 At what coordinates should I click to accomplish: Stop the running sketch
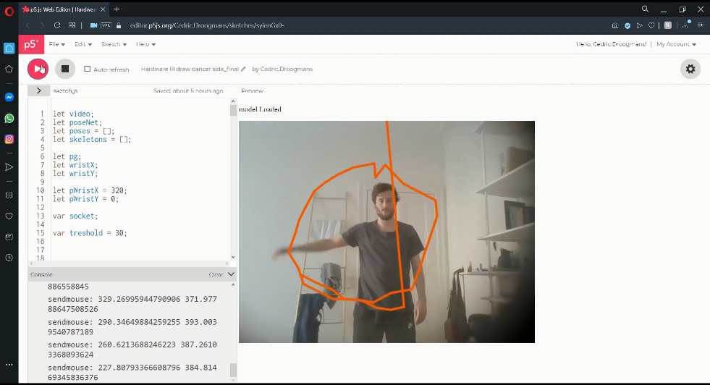64,69
